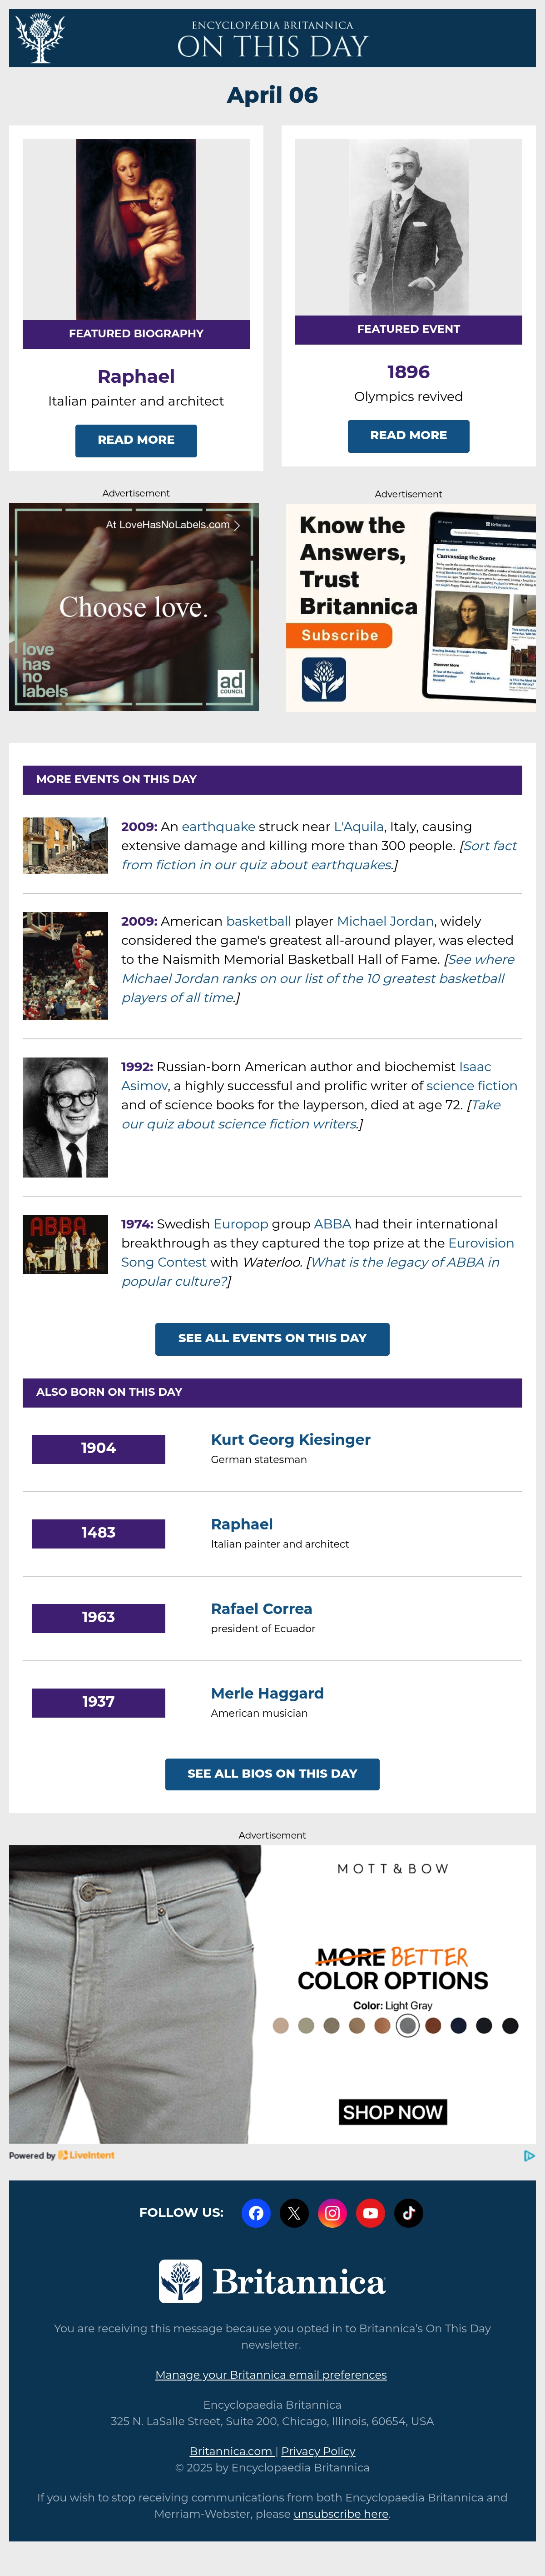Open the Merle Haggard biography link

268,1693
